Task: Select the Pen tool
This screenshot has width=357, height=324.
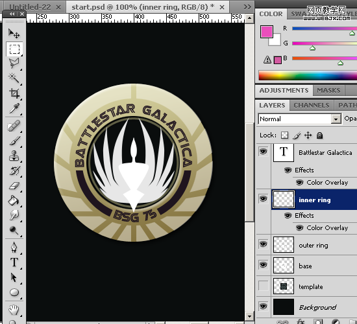Action: (x=14, y=248)
